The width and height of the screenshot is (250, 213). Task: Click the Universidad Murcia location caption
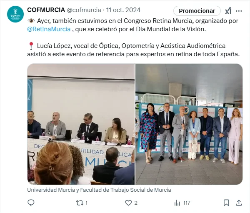[x=99, y=190]
